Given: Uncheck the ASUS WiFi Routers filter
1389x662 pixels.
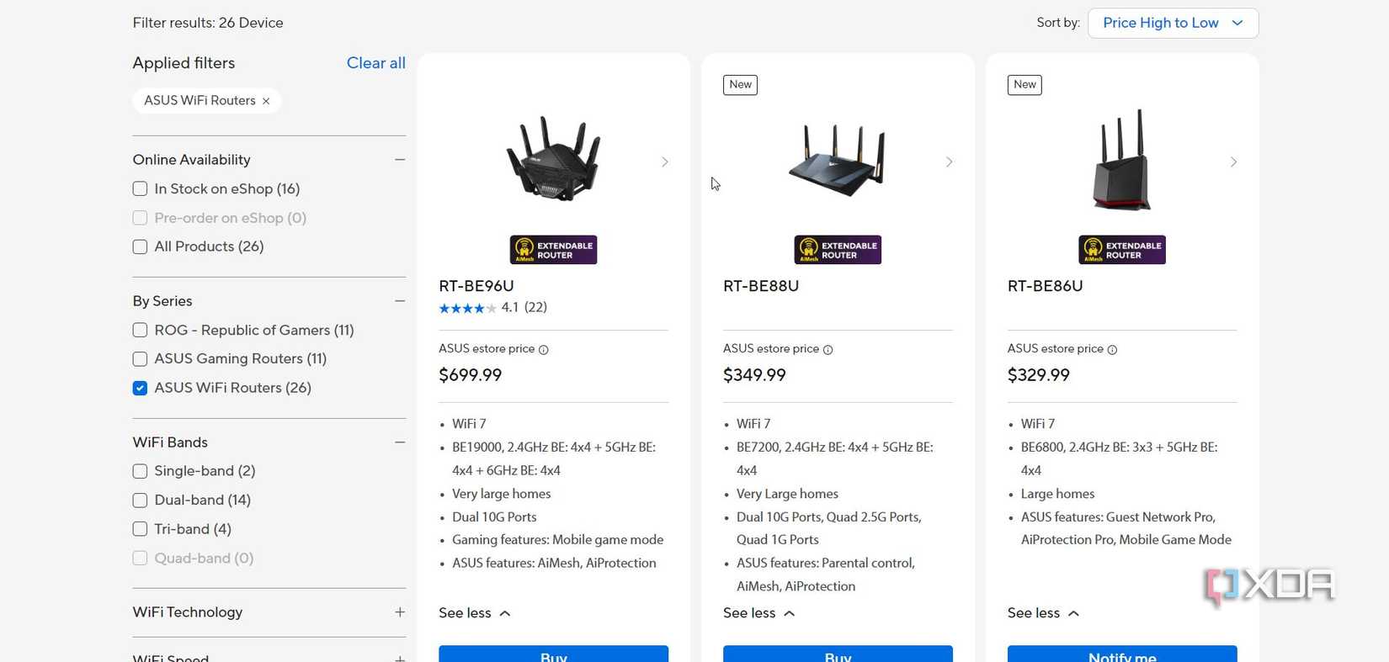Looking at the screenshot, I should pos(140,388).
